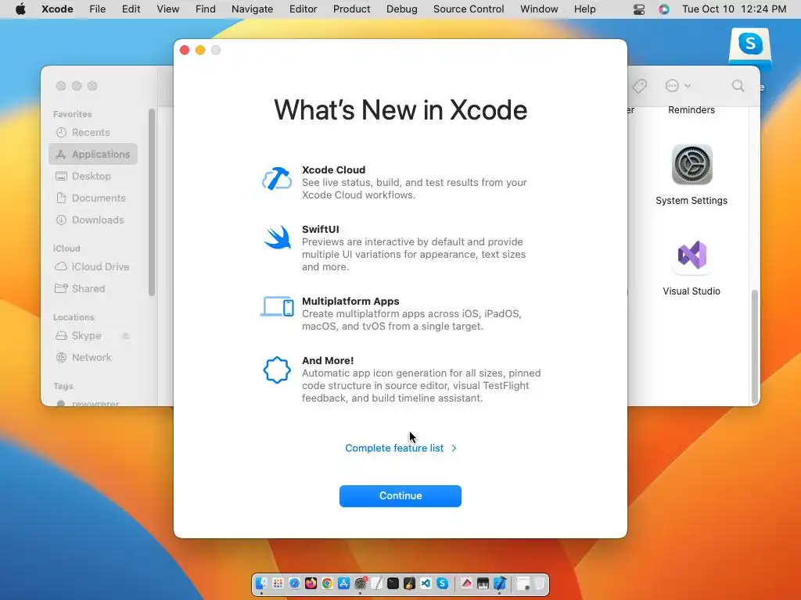Viewport: 801px width, 600px height.
Task: Open Firefox from the Dock
Action: point(311,583)
